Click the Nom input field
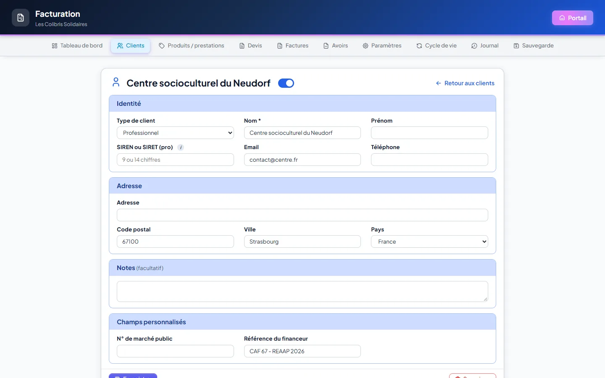605x378 pixels. [x=302, y=133]
